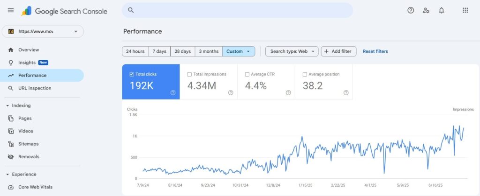This screenshot has width=480, height=196.
Task: Open the notifications bell
Action: [x=441, y=10]
